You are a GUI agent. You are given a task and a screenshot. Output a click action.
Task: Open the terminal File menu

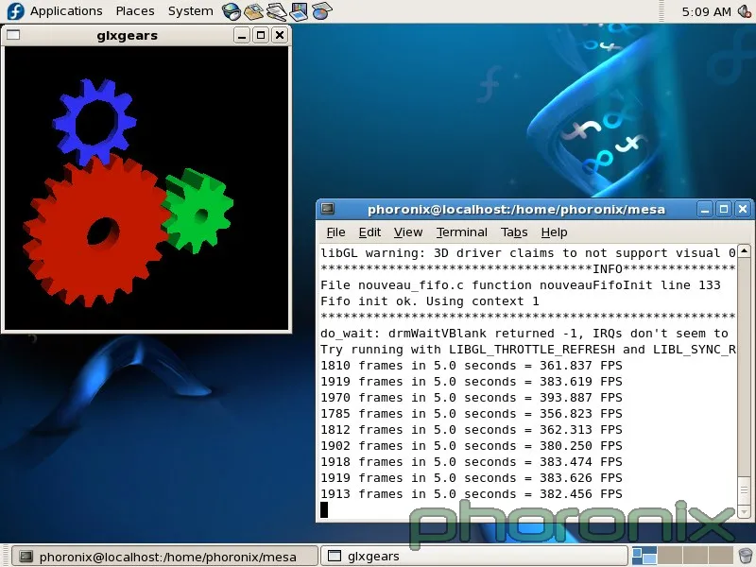point(335,232)
